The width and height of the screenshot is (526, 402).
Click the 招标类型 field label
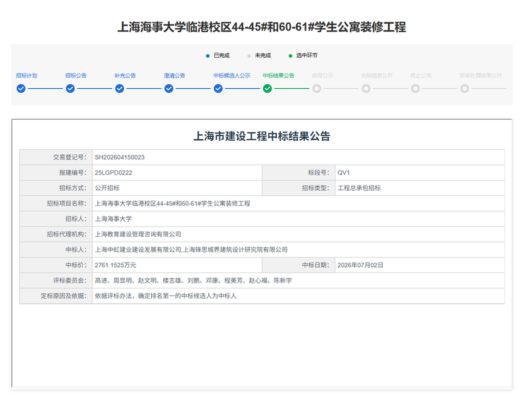pyautogui.click(x=316, y=188)
